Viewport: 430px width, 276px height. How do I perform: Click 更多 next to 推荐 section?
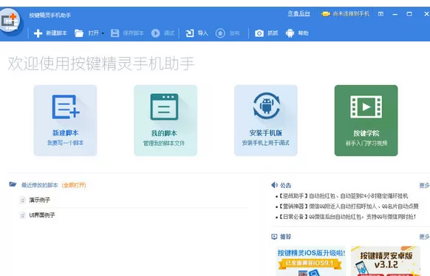pos(424,237)
